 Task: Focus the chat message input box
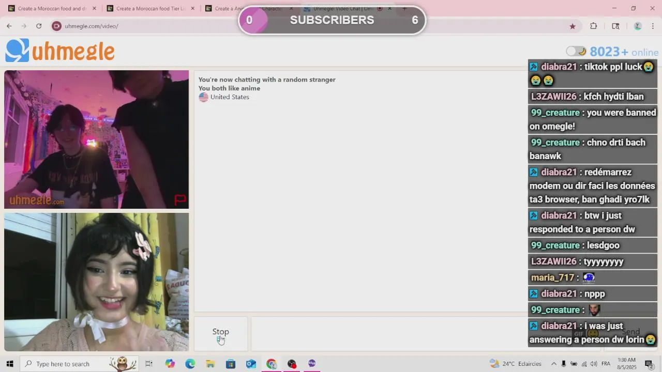point(389,334)
